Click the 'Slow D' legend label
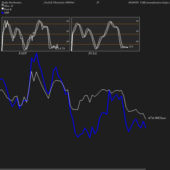 tap(8, 6)
